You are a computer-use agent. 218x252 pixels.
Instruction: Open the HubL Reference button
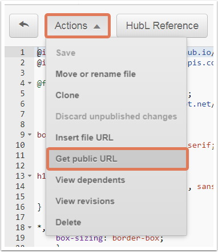pyautogui.click(x=162, y=26)
